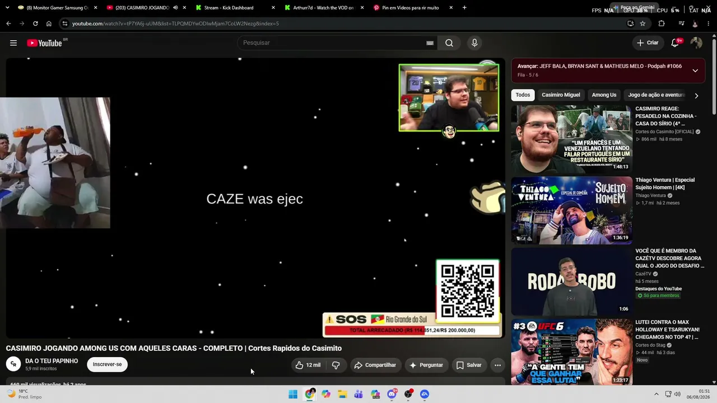Go back in browser history
Image resolution: width=717 pixels, height=403 pixels.
tap(8, 24)
